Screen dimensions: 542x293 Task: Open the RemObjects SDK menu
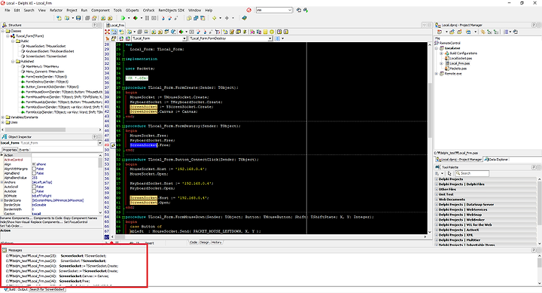(172, 11)
